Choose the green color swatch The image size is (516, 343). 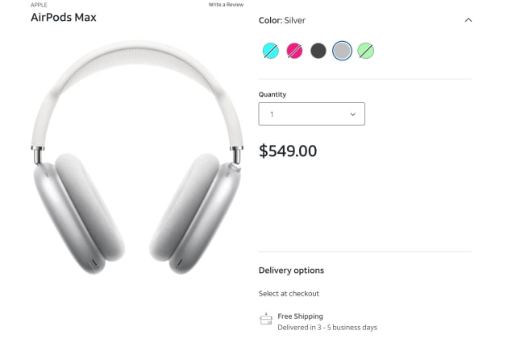(366, 52)
